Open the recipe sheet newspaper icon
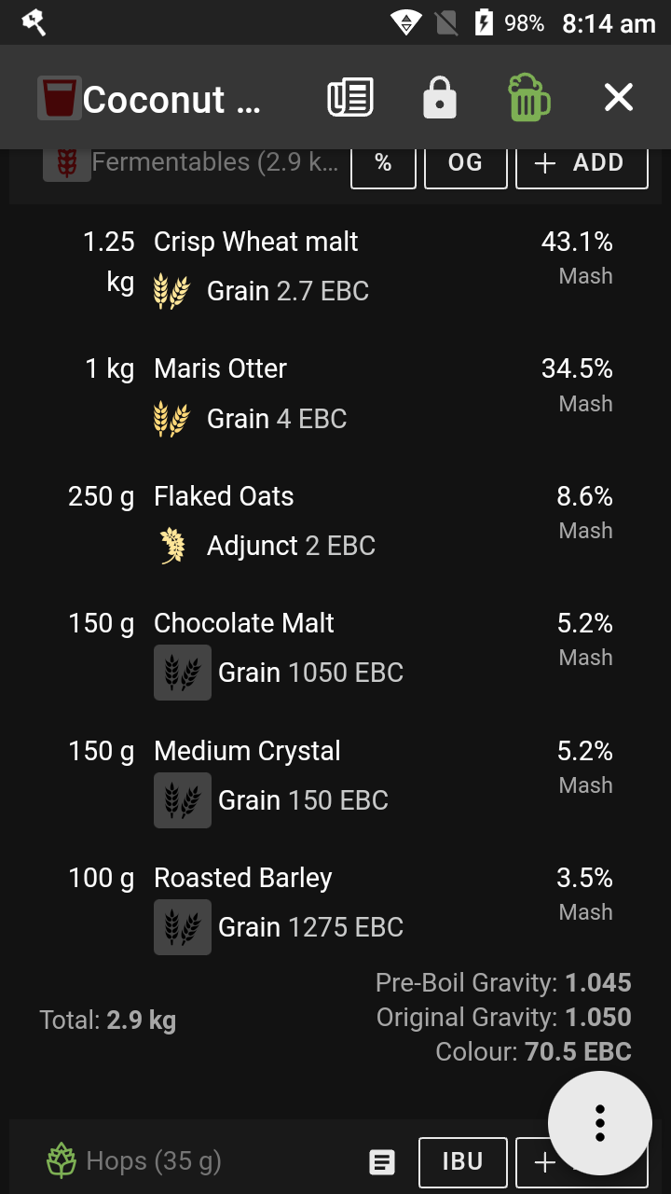Screen dimensions: 671x1194 (350, 98)
